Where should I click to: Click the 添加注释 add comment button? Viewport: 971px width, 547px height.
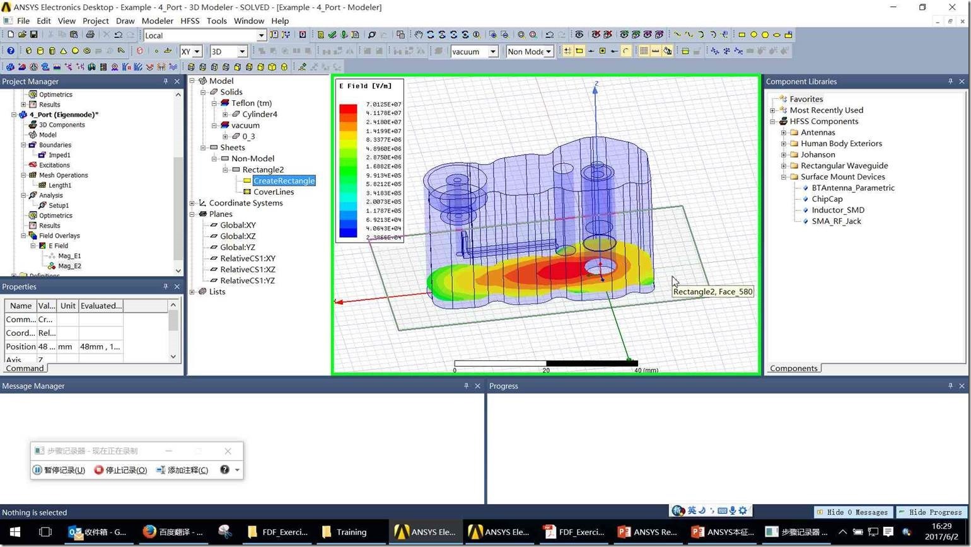pos(182,470)
